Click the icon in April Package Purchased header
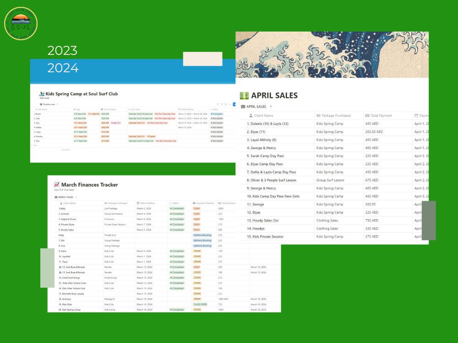Screen dimensions: 458x343 [318, 116]
